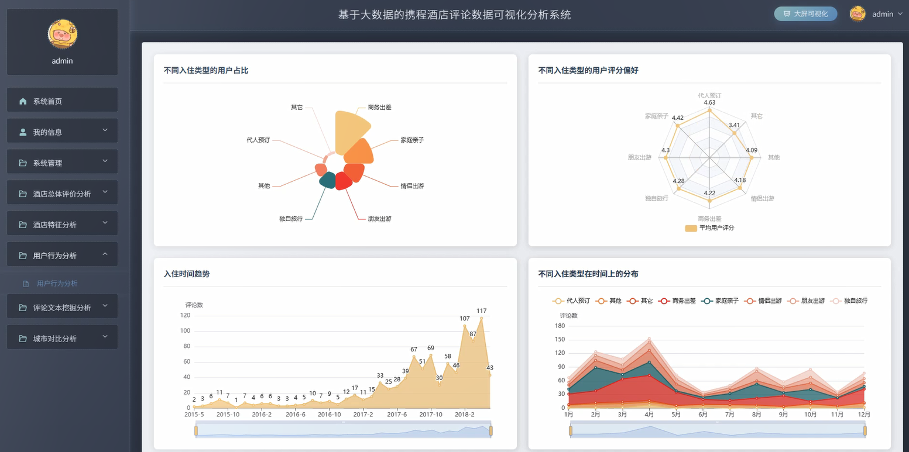Toggle 其它 legend series in distribution chart
This screenshot has height=452, width=909.
pyautogui.click(x=640, y=301)
